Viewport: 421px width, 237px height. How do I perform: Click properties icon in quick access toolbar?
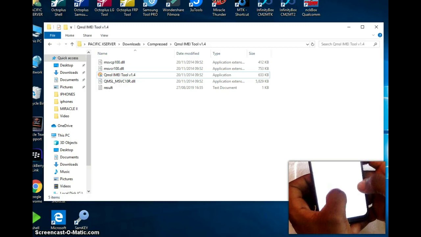59,27
